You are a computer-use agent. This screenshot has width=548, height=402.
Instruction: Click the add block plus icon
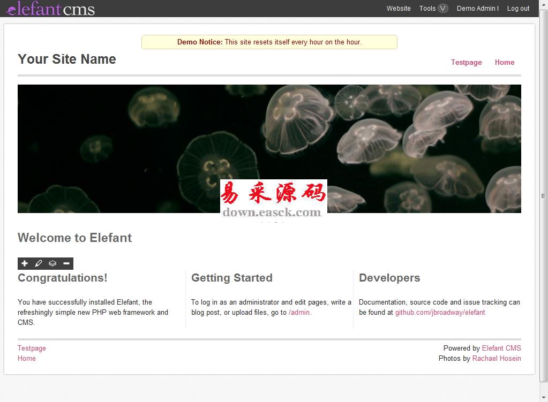25,263
